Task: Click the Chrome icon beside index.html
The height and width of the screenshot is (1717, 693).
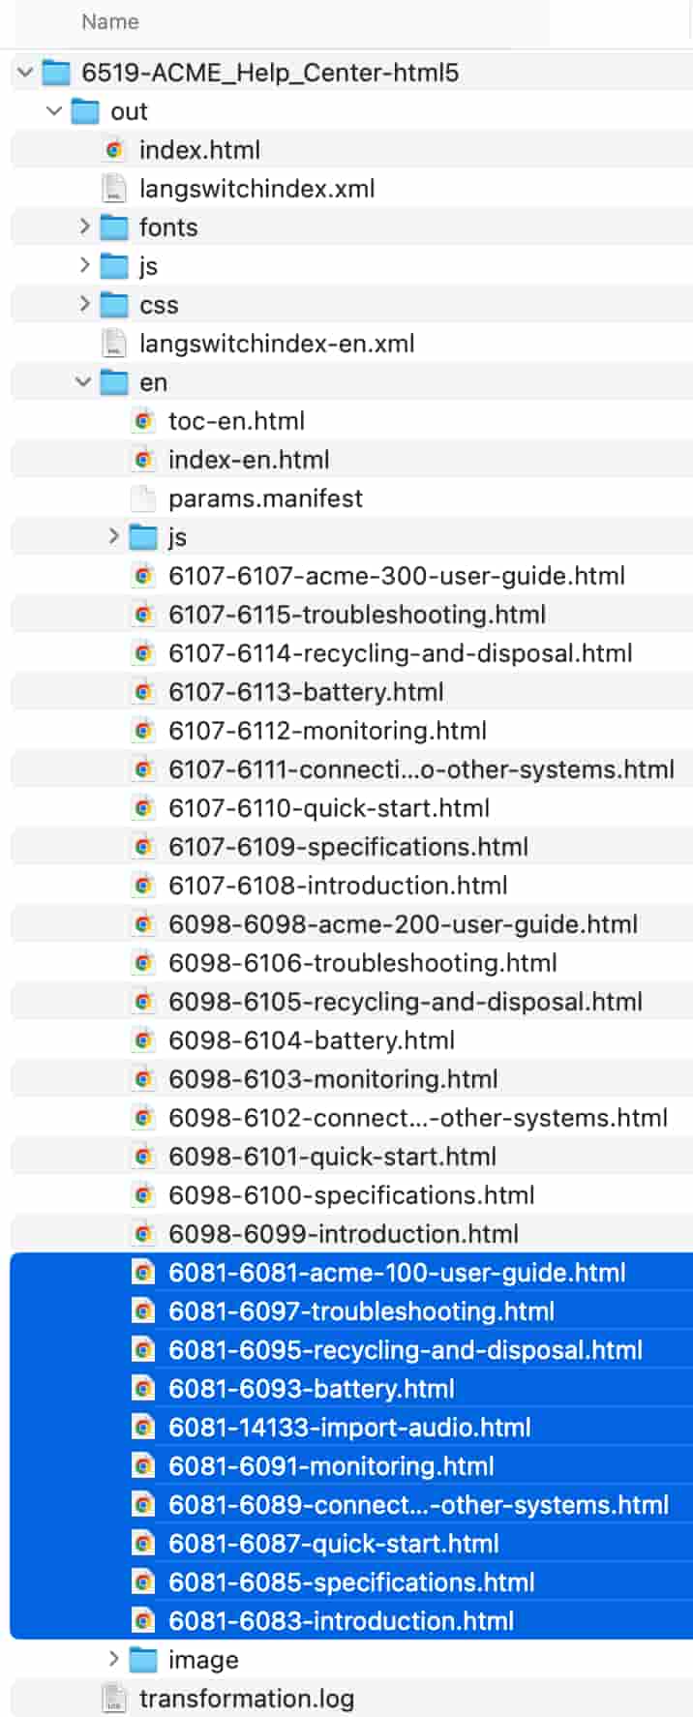Action: (x=114, y=150)
